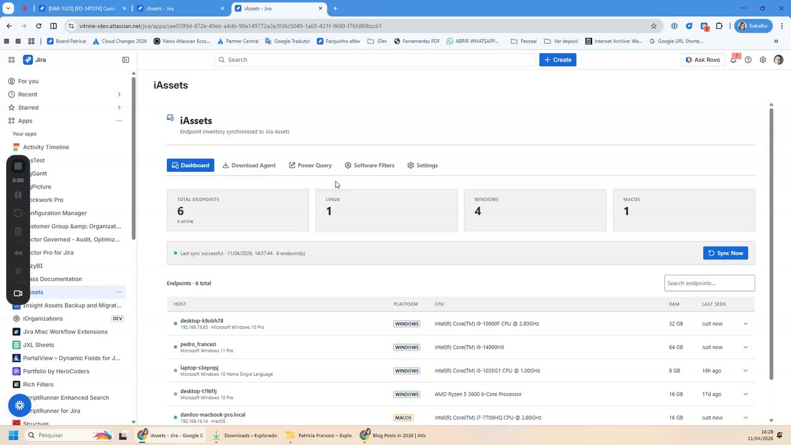
Task: Click the Sync Now button
Action: tap(725, 253)
